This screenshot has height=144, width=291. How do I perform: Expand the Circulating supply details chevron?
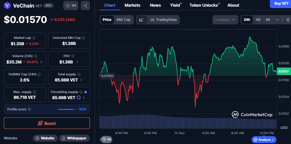tap(84, 97)
